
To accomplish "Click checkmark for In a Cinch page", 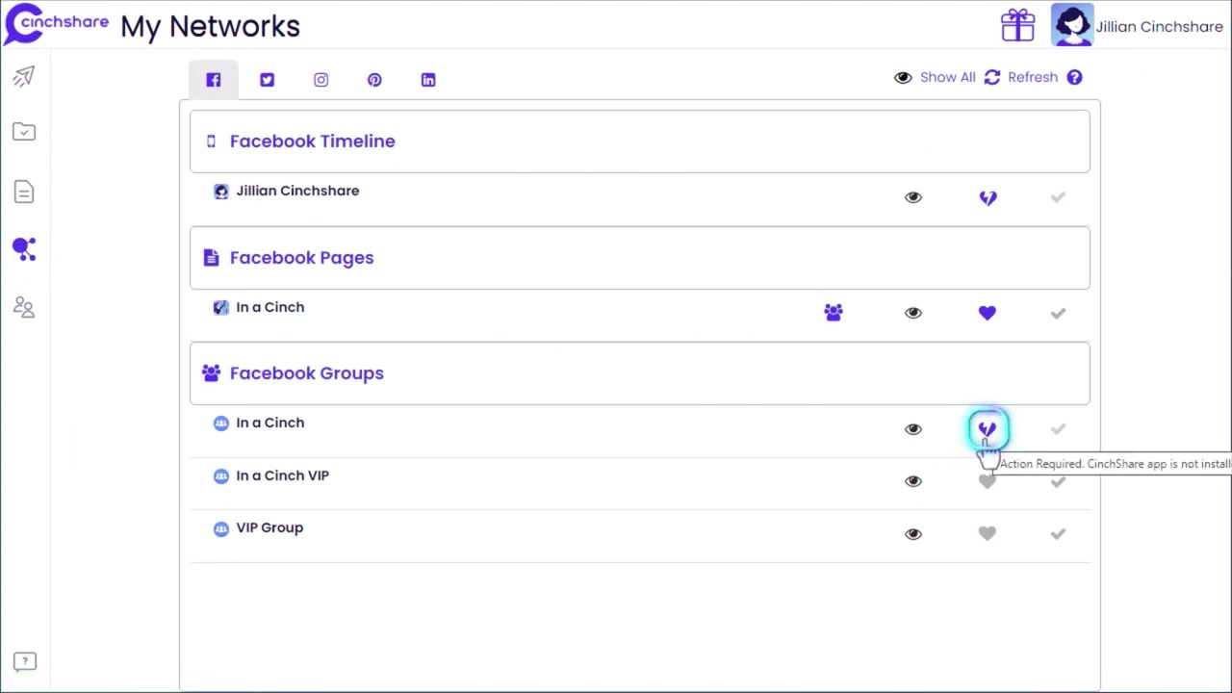I will (1058, 313).
